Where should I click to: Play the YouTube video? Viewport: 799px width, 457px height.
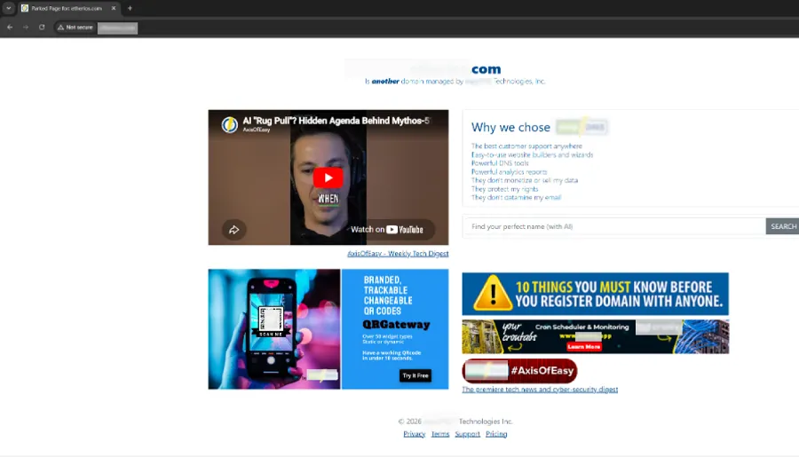[328, 177]
